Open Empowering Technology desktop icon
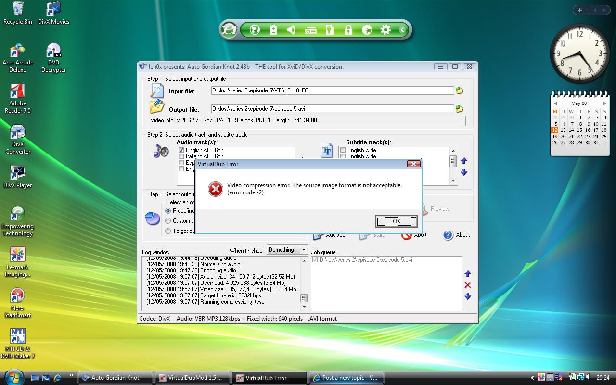The height and width of the screenshot is (385, 616). (x=18, y=221)
